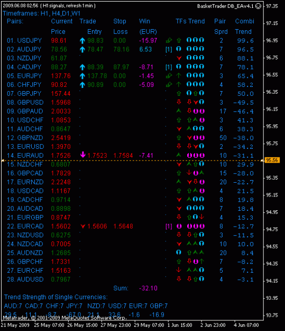Click the win value -15.97
Viewport: 285px width, 331px height.
[x=148, y=41]
